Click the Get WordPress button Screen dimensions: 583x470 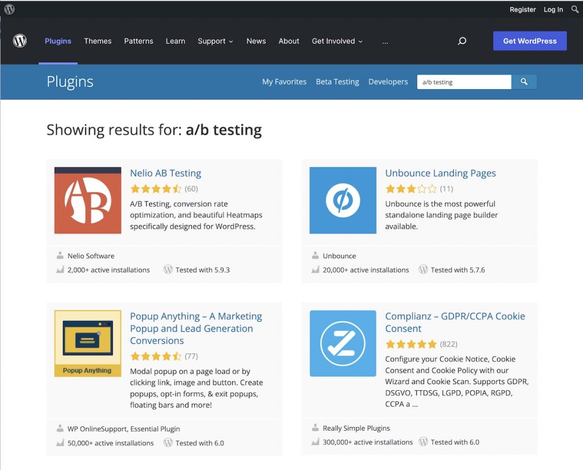(530, 41)
